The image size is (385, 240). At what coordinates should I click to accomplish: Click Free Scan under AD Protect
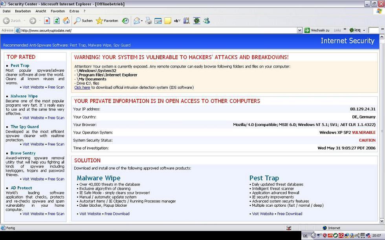pos(56,214)
